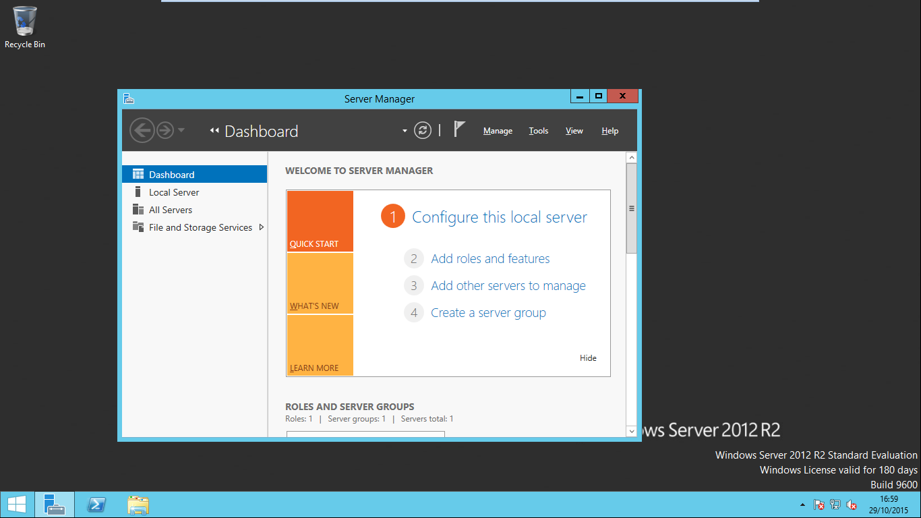Click the Roles: 1 text
921x518 pixels.
point(299,419)
